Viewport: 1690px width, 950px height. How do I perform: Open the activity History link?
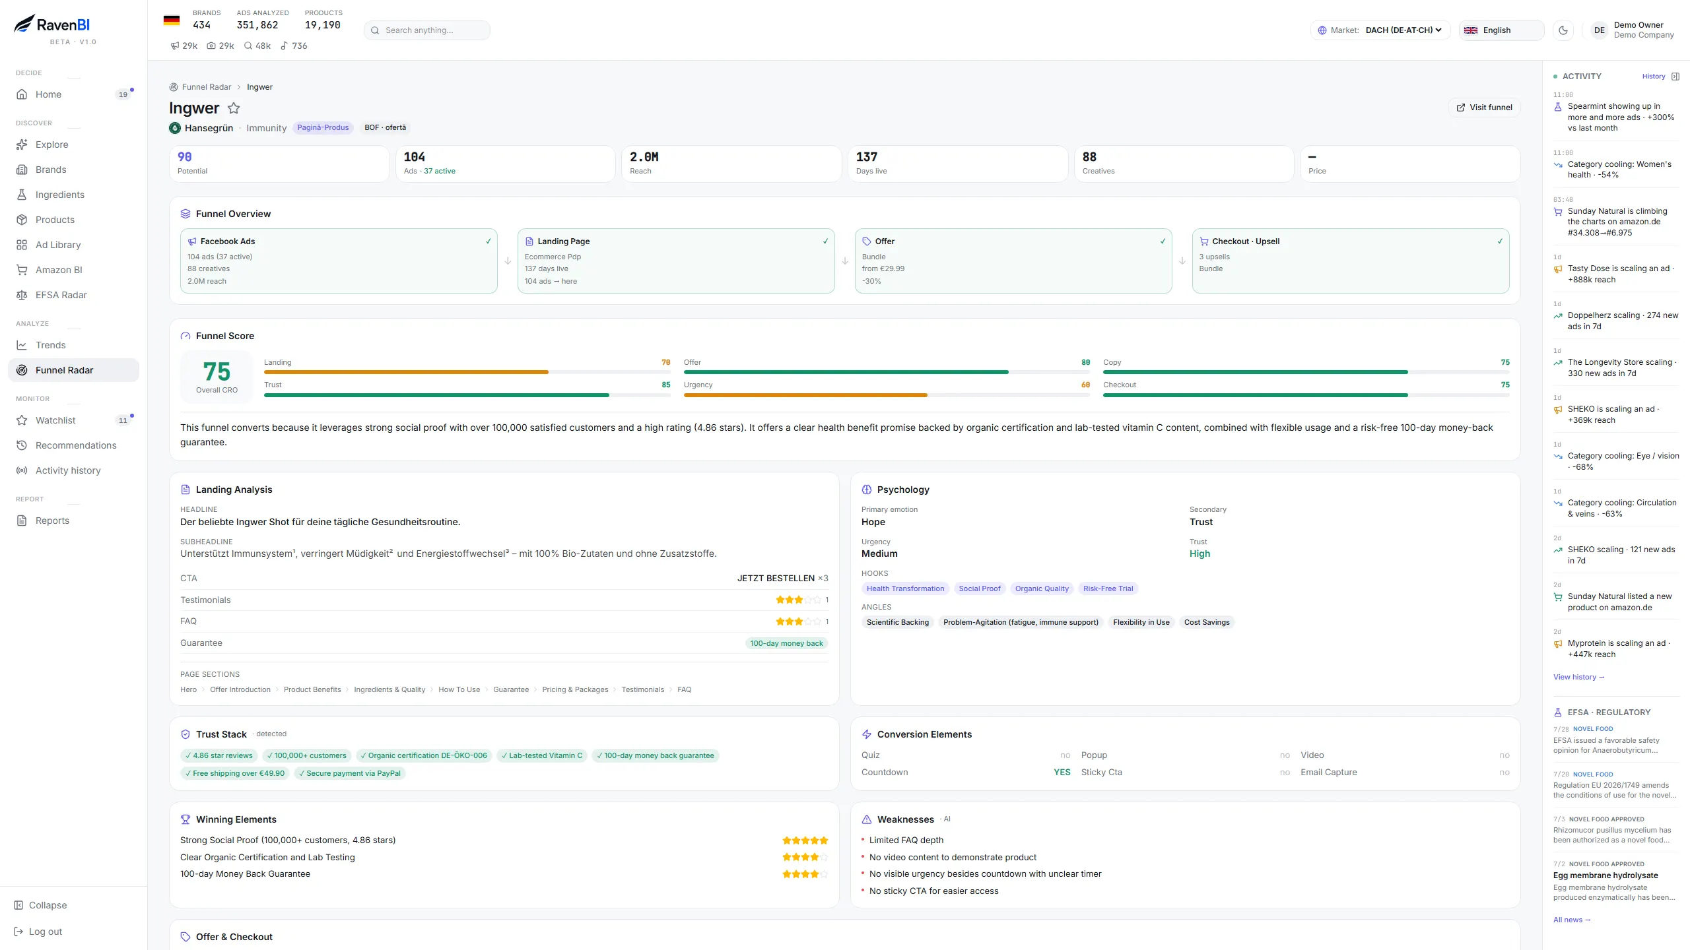(x=1654, y=77)
